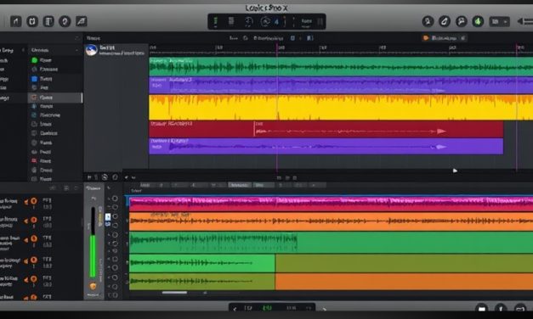533x319 pixels.
Task: Click the pencil round button in top-right toolbar
Action: point(445,22)
